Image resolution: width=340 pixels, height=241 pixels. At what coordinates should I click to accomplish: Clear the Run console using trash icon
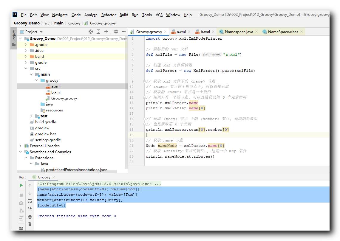pyautogui.click(x=30, y=224)
